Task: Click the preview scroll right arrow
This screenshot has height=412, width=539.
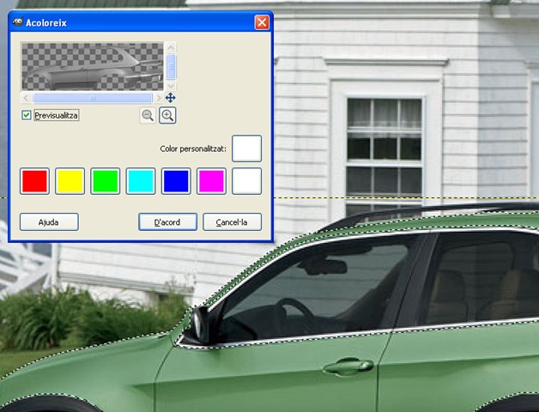Action: click(x=158, y=98)
